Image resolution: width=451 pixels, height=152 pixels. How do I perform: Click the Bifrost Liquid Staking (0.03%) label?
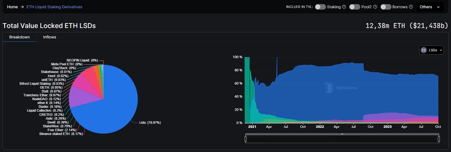pyautogui.click(x=42, y=84)
